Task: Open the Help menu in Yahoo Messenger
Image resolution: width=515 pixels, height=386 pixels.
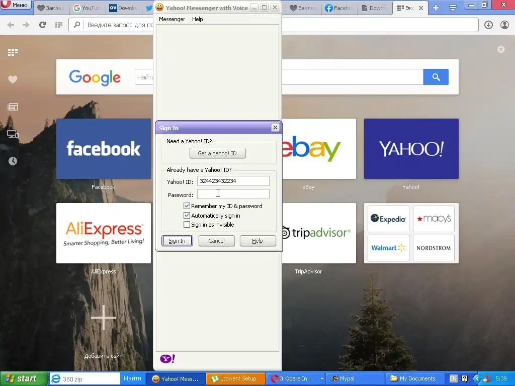Action: [197, 19]
